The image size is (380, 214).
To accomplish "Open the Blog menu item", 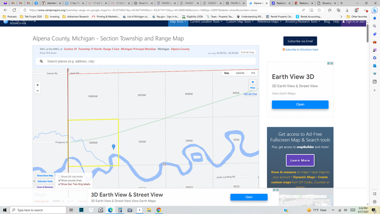I will point(327,22).
